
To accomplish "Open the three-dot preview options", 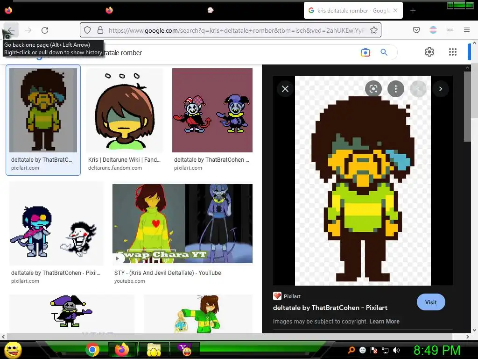I will click(x=396, y=89).
